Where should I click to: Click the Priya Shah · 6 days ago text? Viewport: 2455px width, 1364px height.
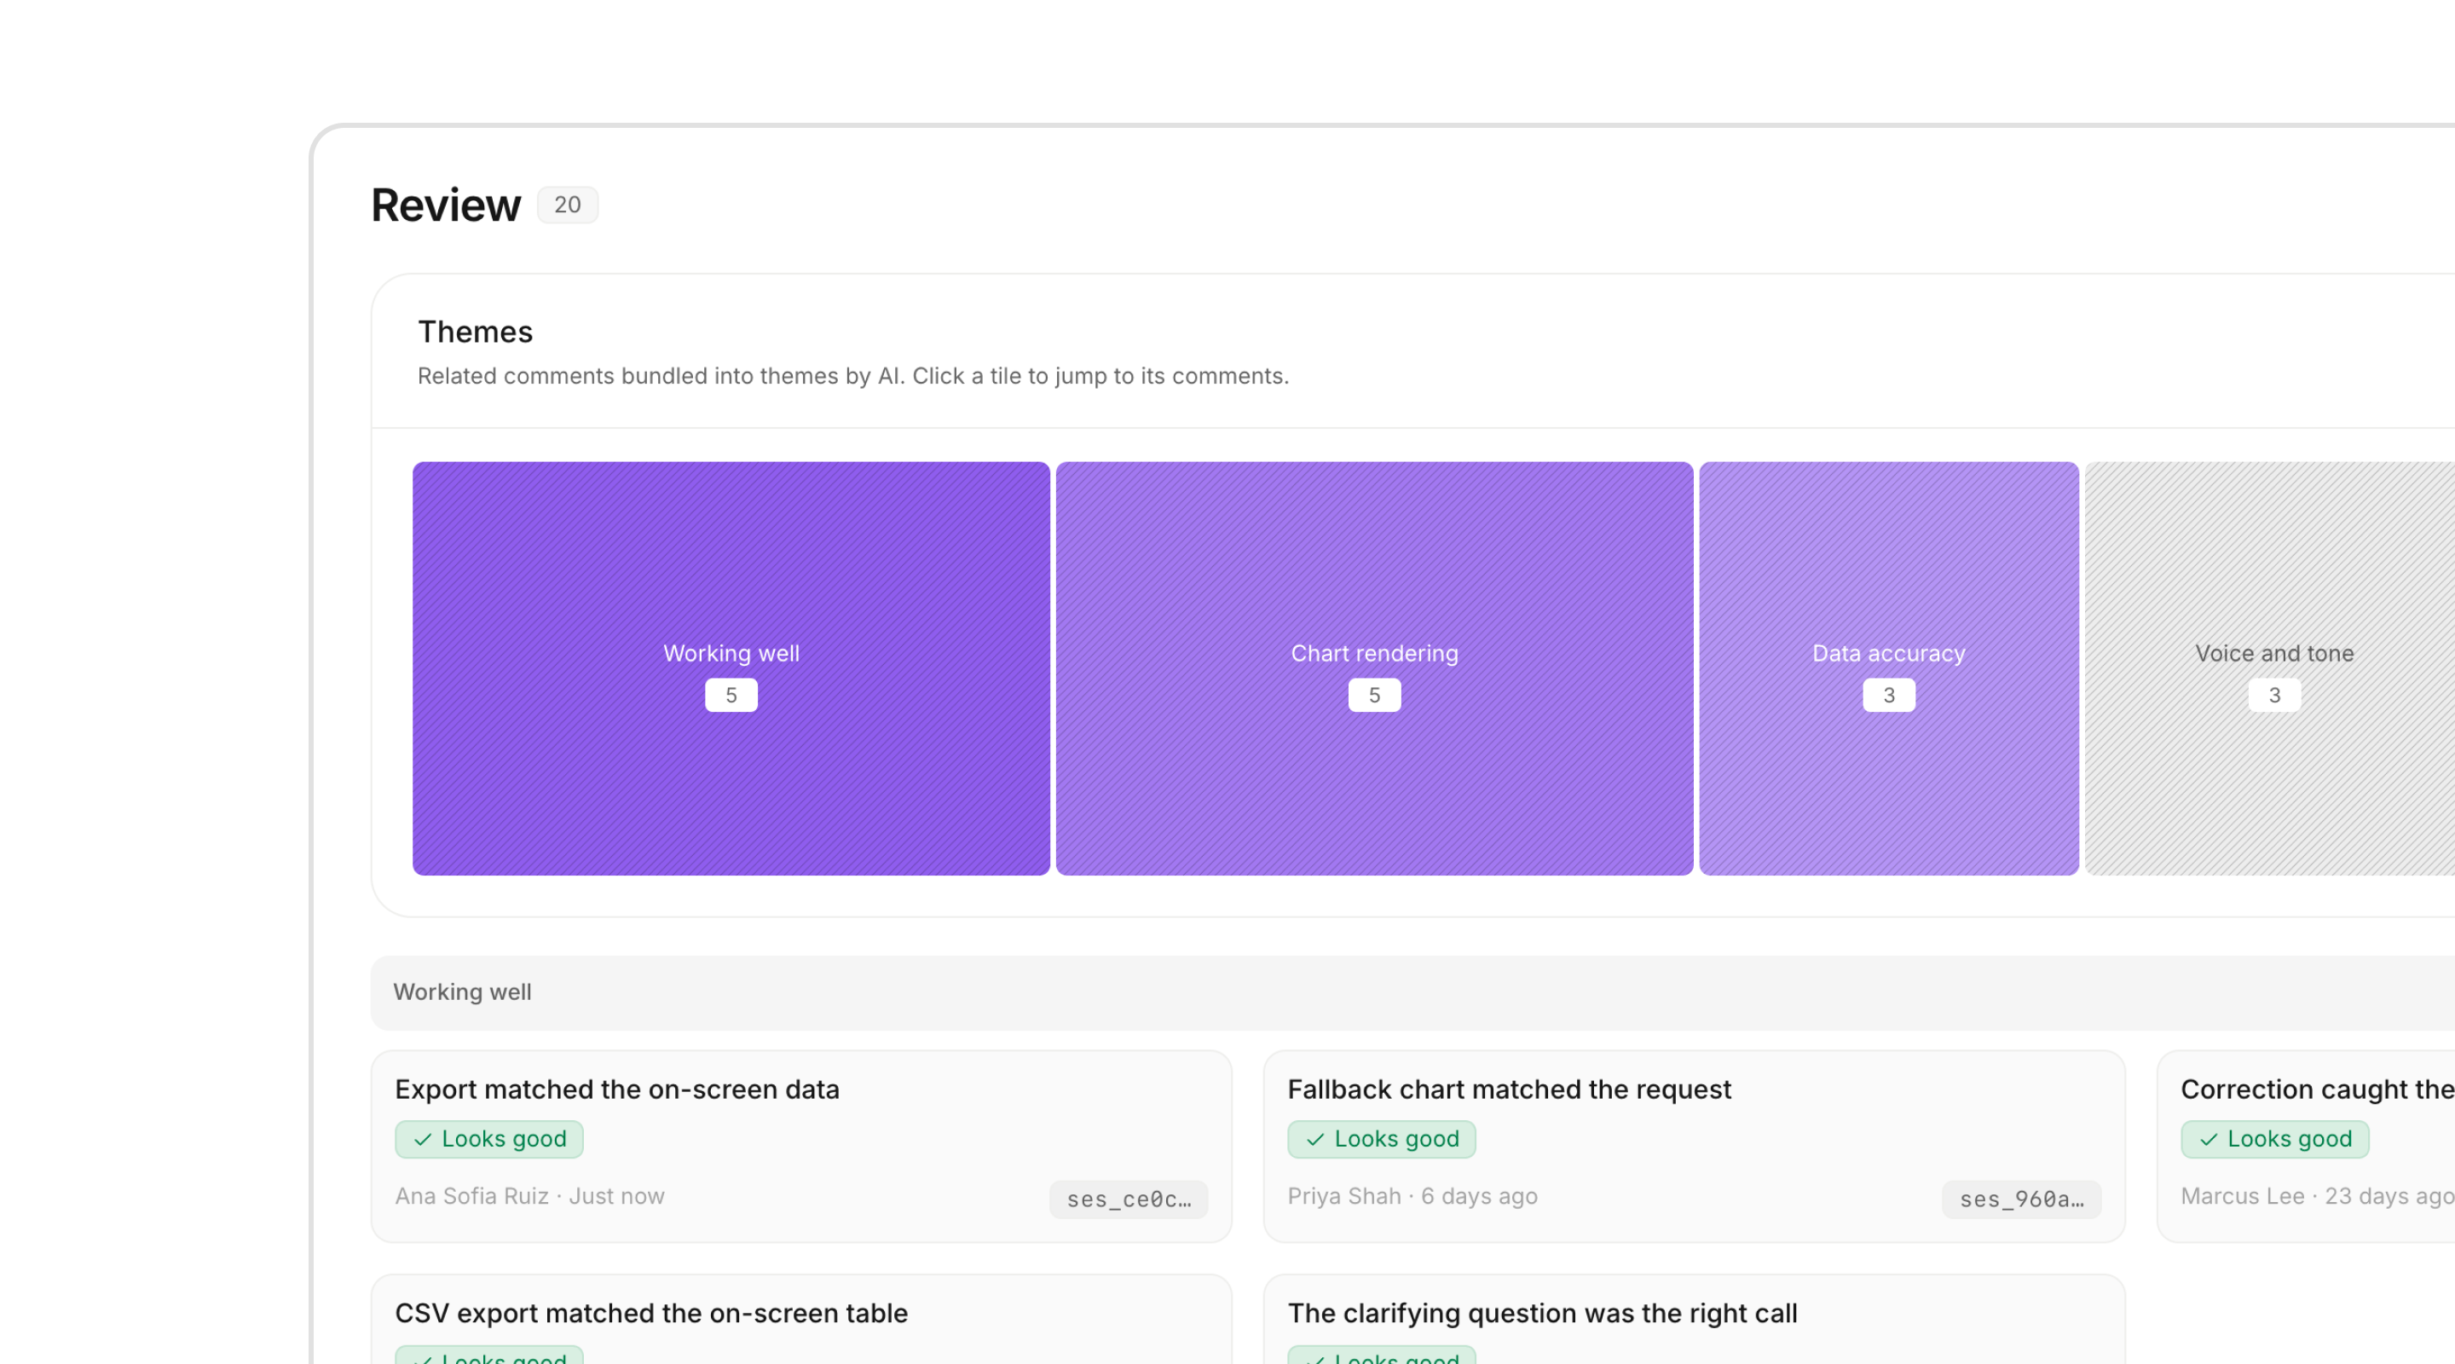(1412, 1196)
